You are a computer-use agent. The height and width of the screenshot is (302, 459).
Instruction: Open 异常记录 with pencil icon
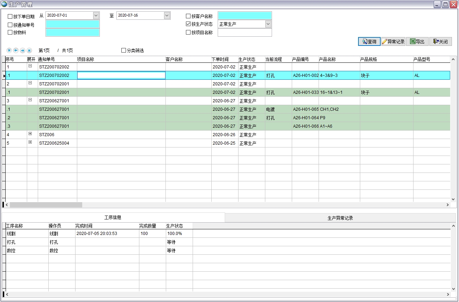[x=393, y=42]
